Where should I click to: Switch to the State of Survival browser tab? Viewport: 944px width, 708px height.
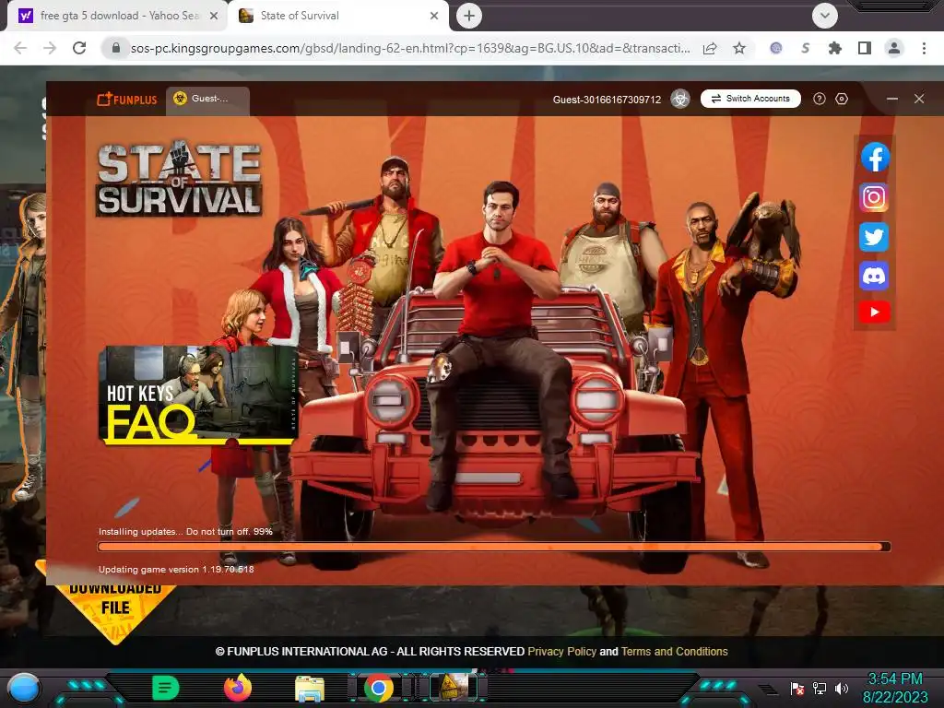click(x=337, y=16)
